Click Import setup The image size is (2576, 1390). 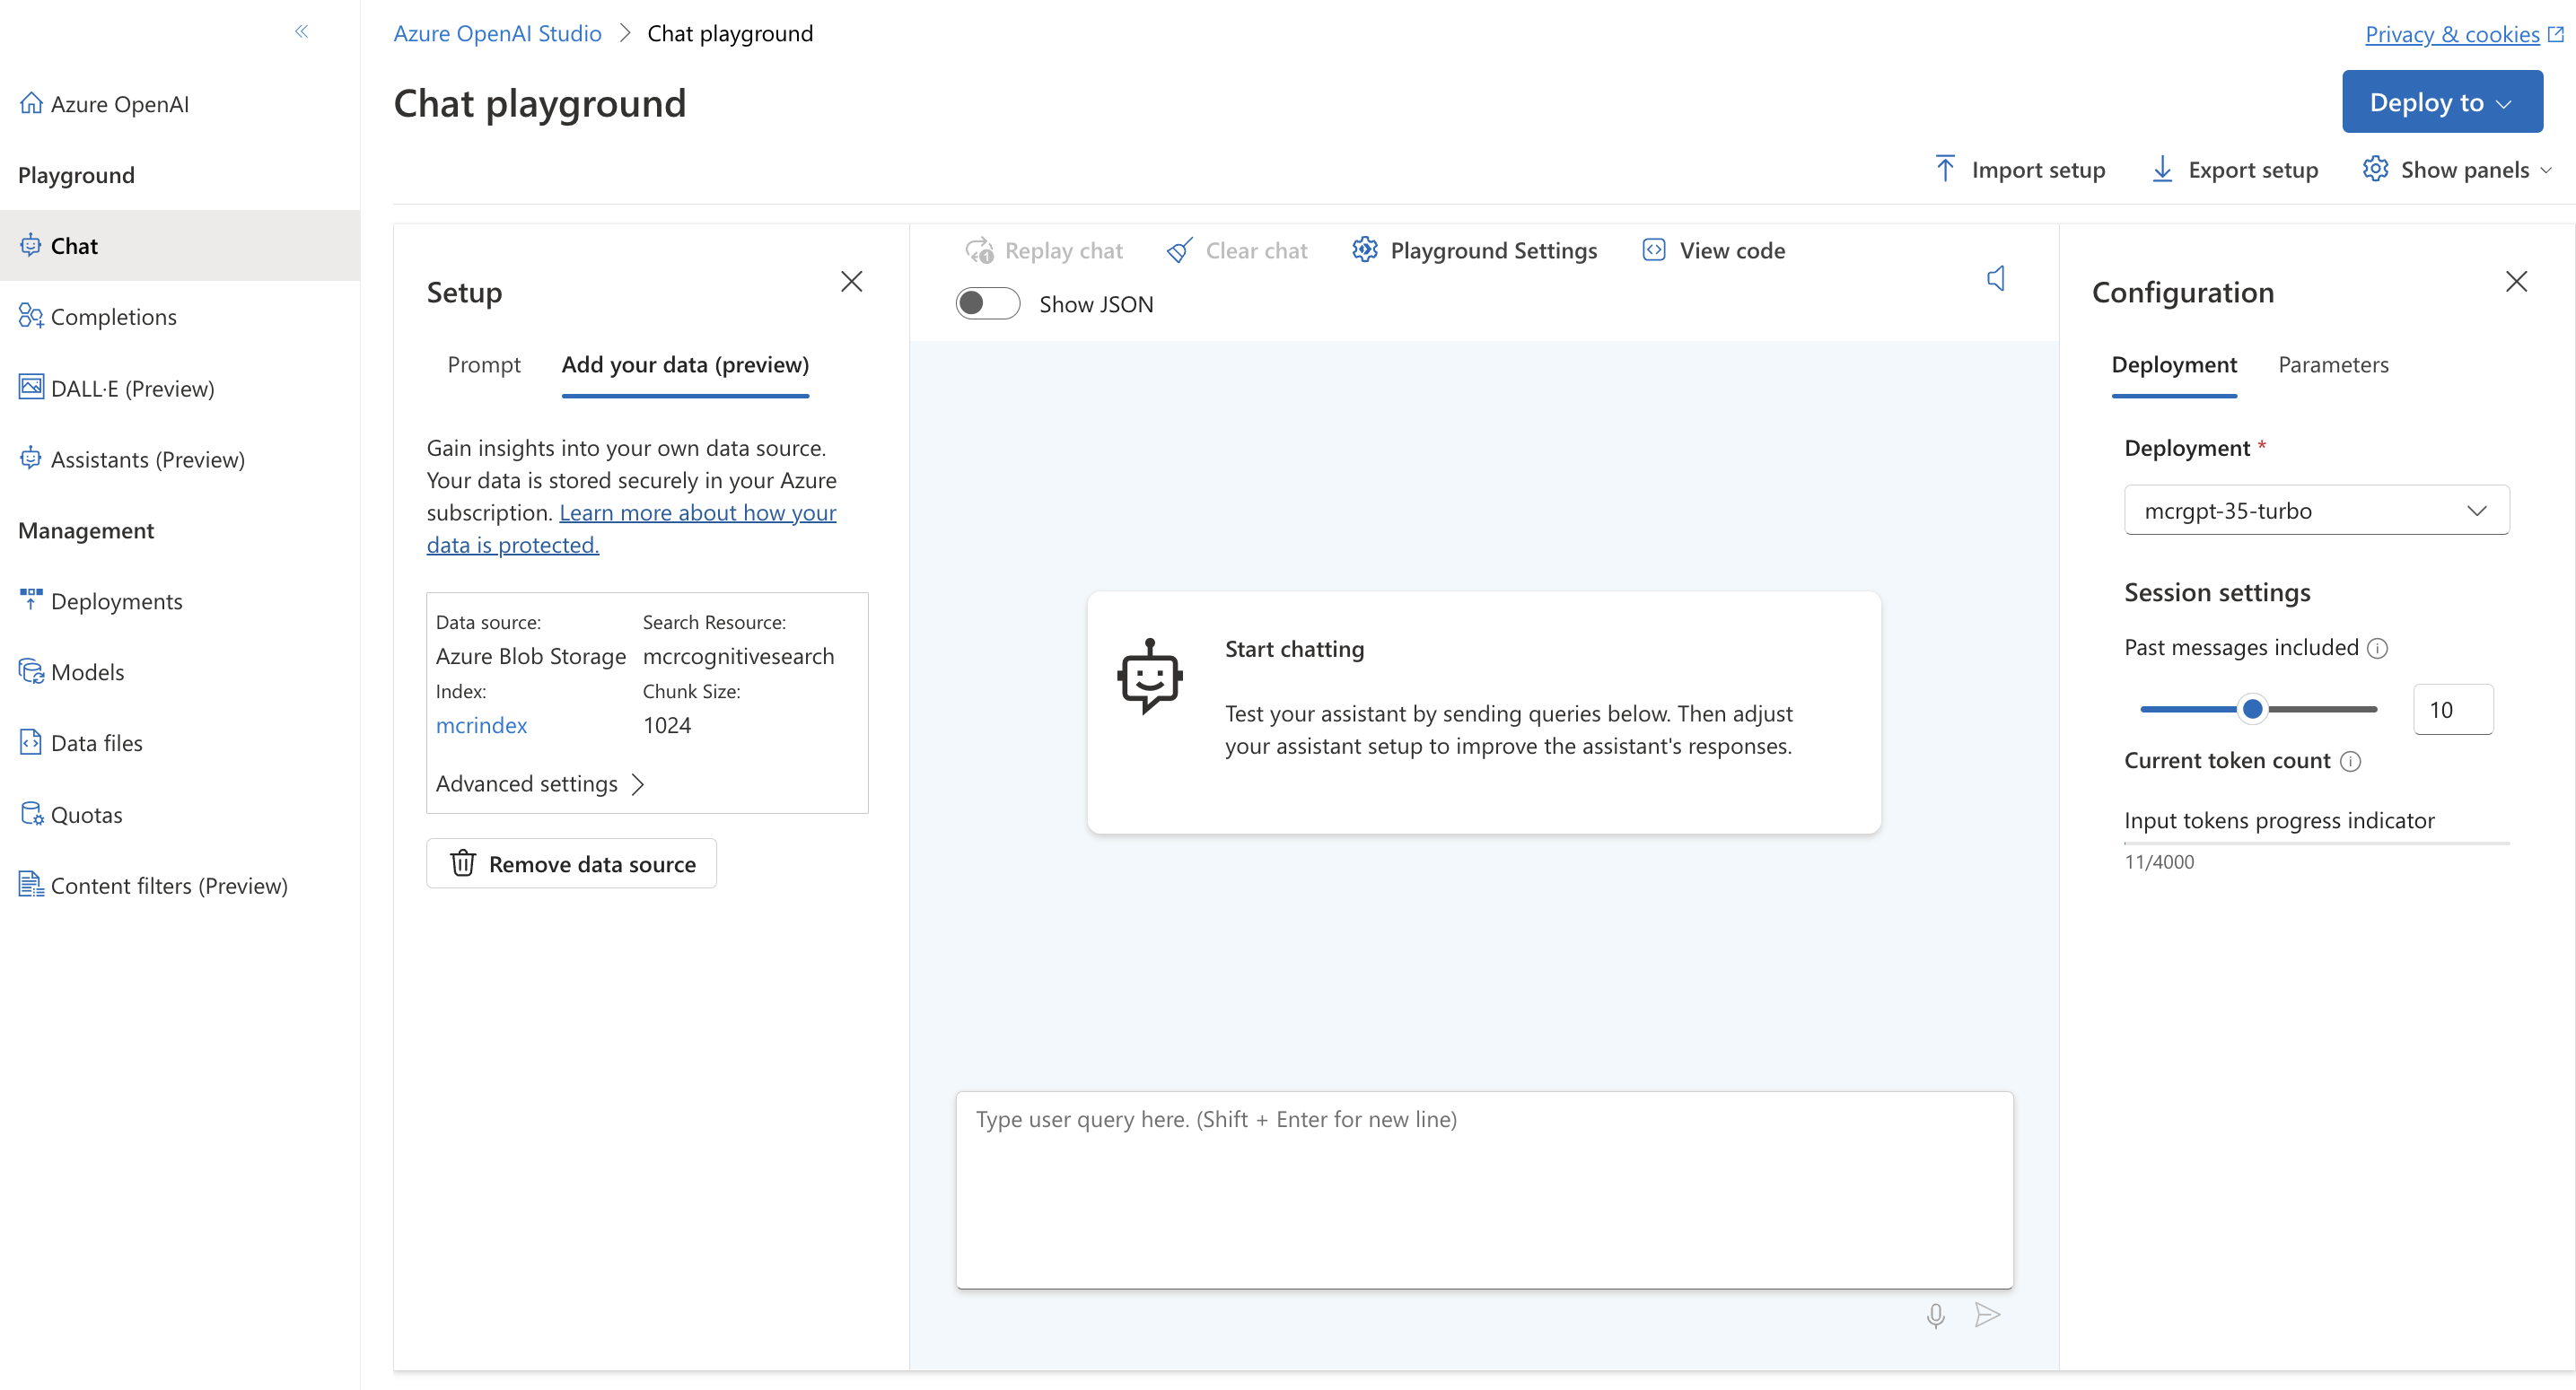pyautogui.click(x=2020, y=169)
